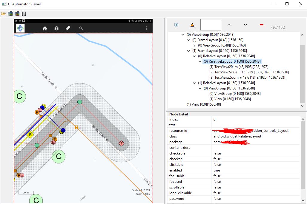Select the (1) RelativeLayout row label
This screenshot has width=307, height=204.
click(x=226, y=83)
